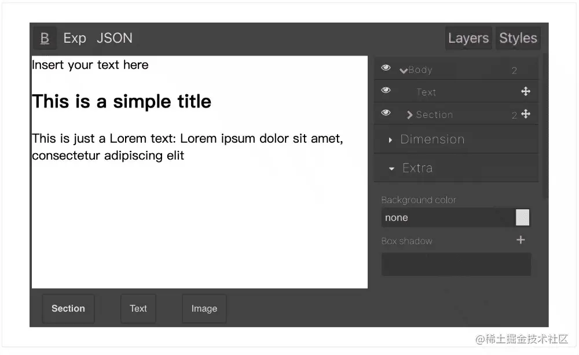Expand the Section layer to show children
This screenshot has height=355, width=579.
(x=409, y=114)
